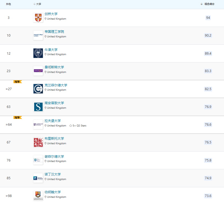Click the Cranfield University logo
This screenshot has width=224, height=204.
coord(38,89)
